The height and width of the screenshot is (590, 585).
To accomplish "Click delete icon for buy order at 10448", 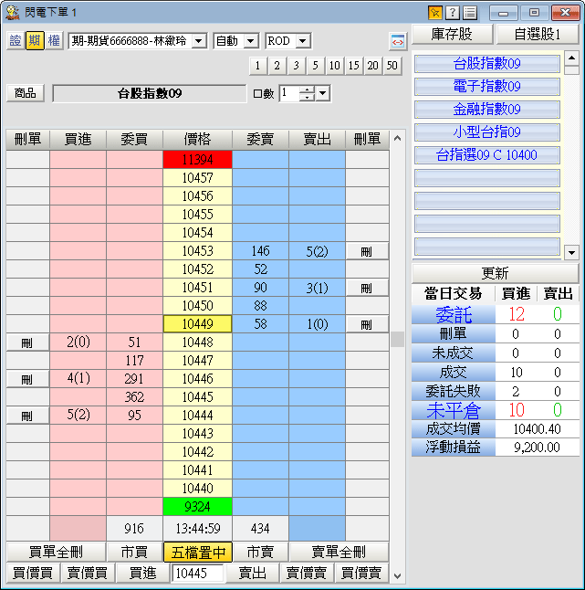I will [x=26, y=342].
